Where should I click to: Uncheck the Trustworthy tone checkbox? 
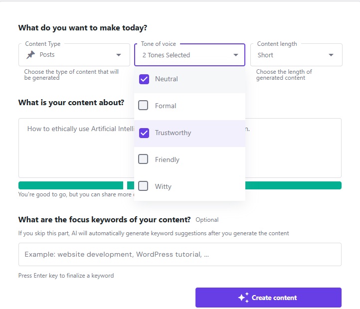click(x=144, y=133)
